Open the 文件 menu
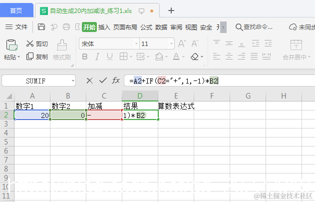This screenshot has width=315, height=202. [16, 27]
